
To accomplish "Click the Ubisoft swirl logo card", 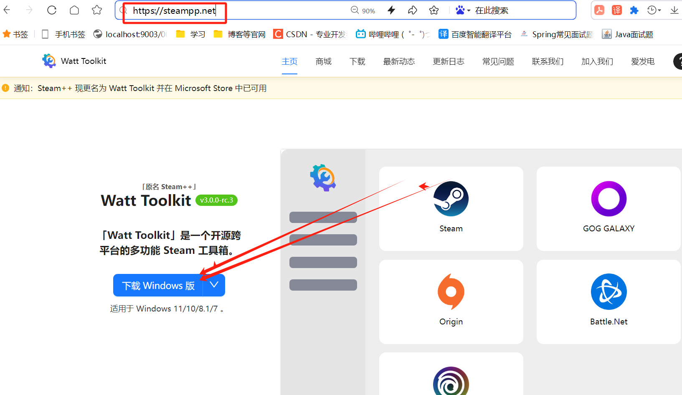I will click(451, 374).
